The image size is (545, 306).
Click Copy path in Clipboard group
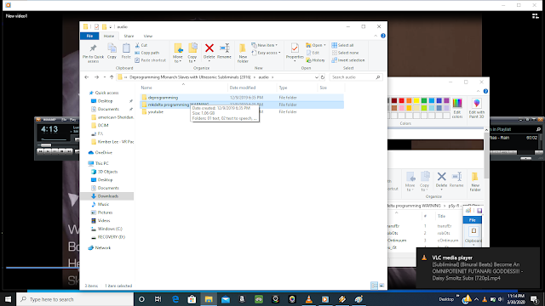147,53
